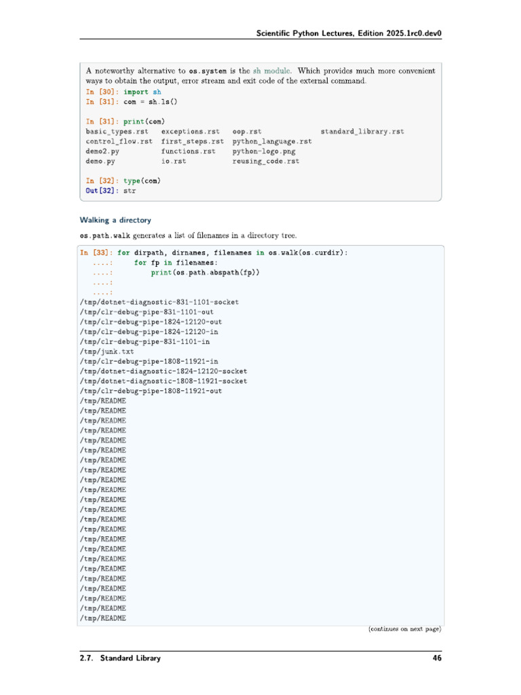Image resolution: width=521 pixels, height=695 pixels.
Task: Select the "standard_library.rst" filename in output
Action: 362,131
